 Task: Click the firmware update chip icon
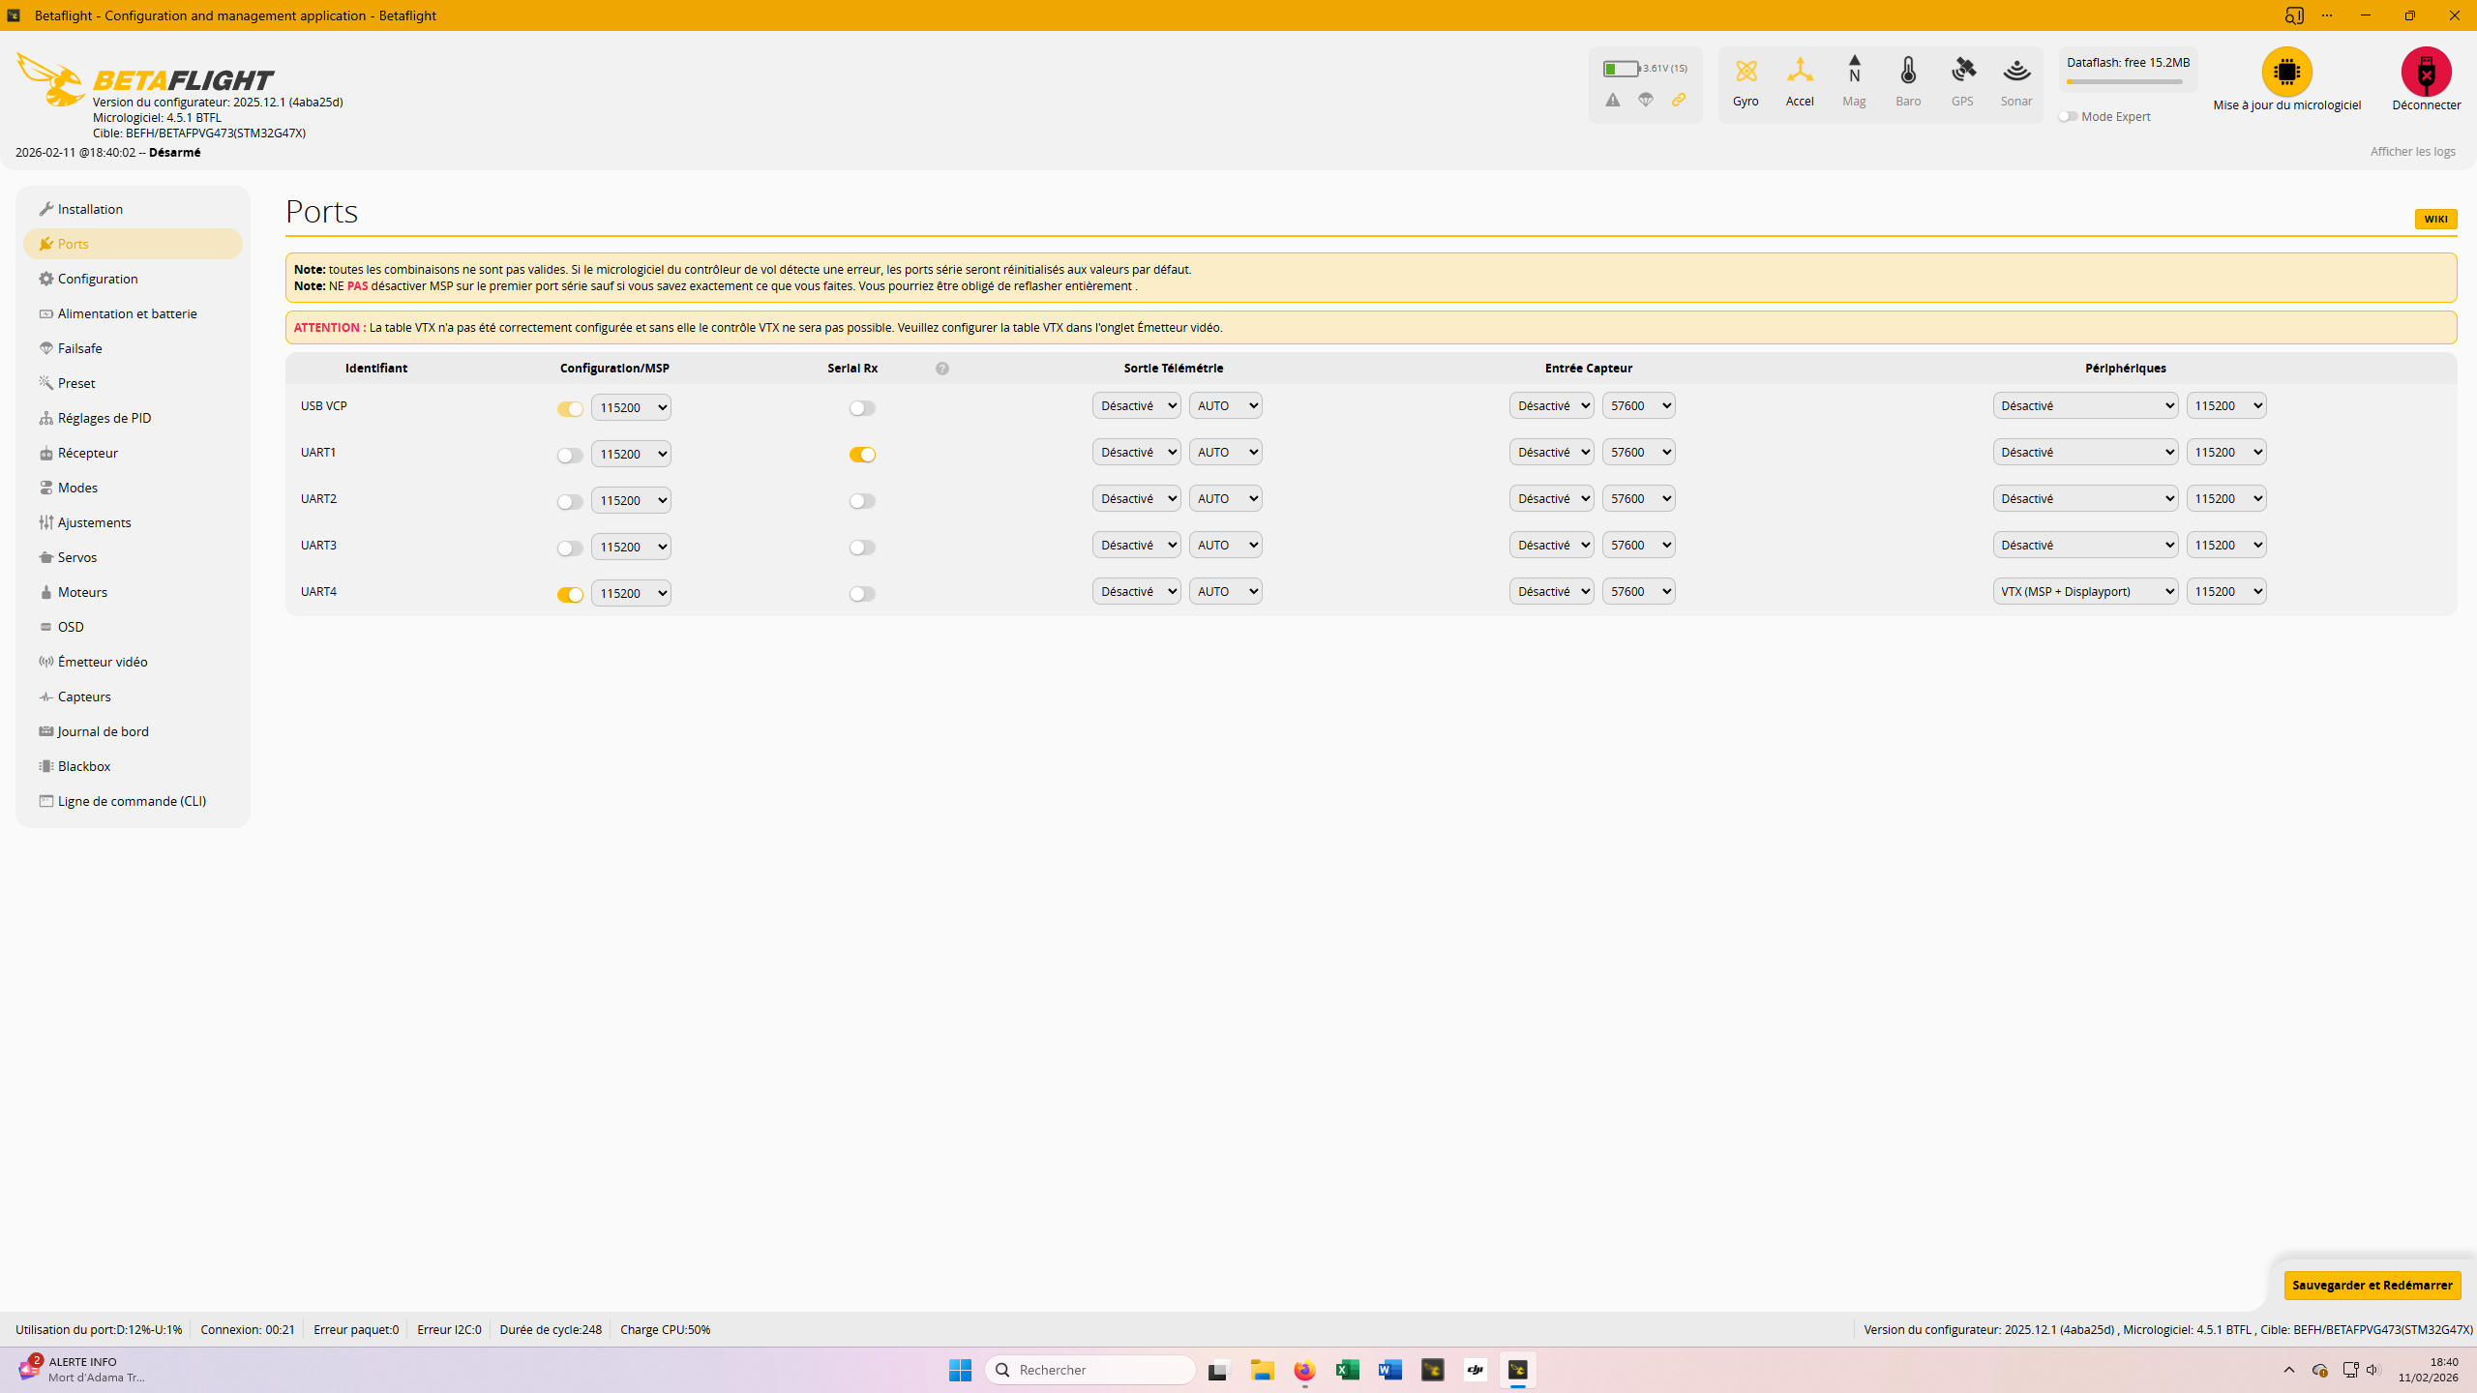tap(2286, 72)
